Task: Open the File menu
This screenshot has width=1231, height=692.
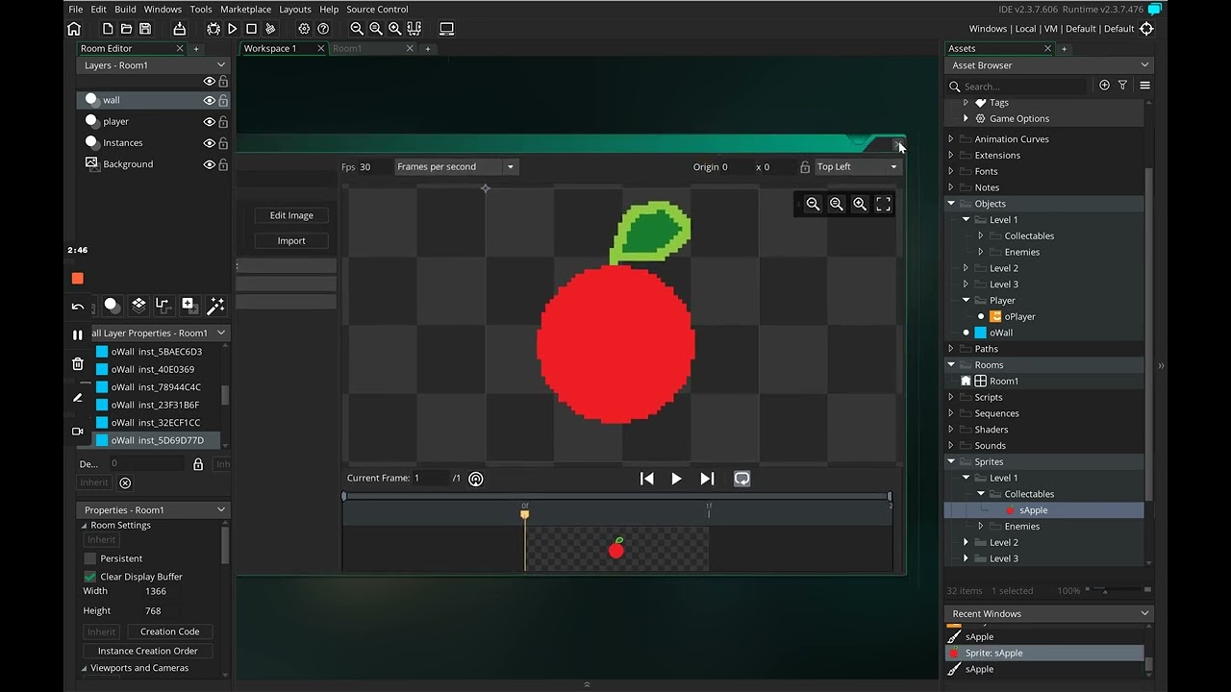Action: point(75,10)
